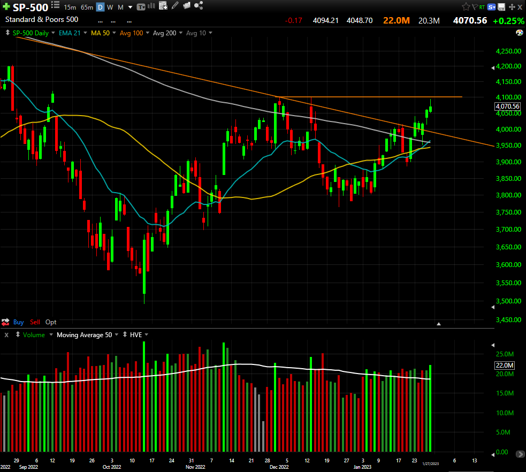526x472 pixels.
Task: Click the Buy link
Action: [x=18, y=322]
